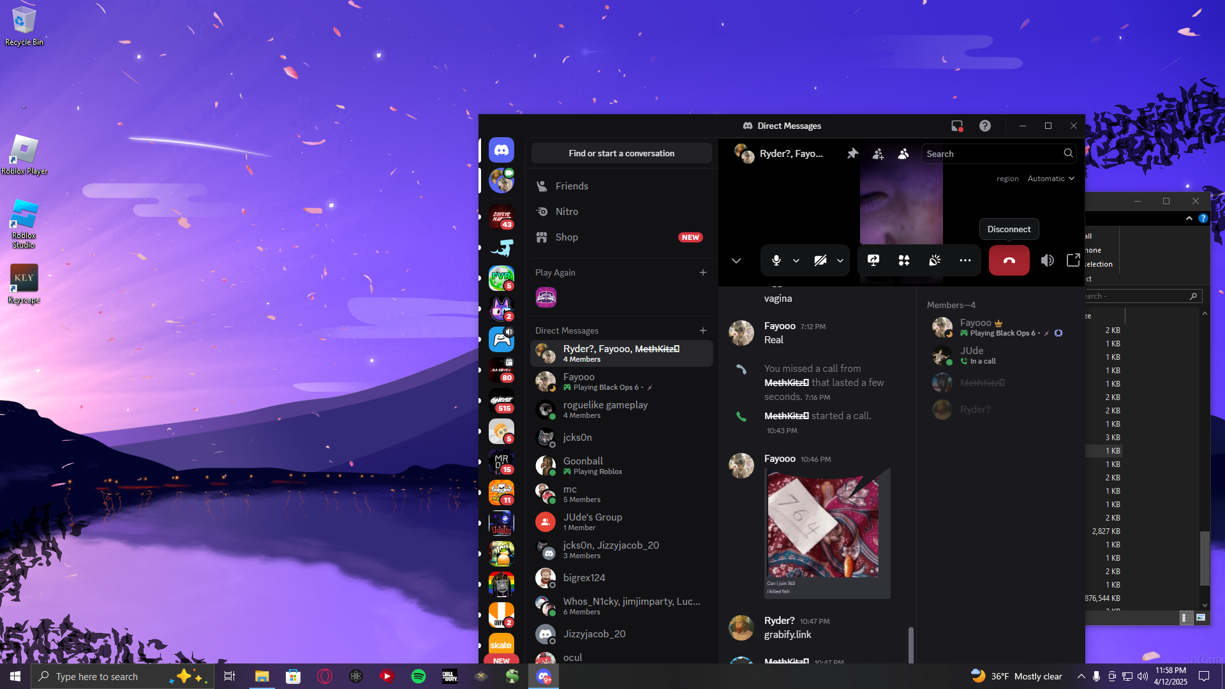
Task: Open the Friends tab
Action: [621, 186]
